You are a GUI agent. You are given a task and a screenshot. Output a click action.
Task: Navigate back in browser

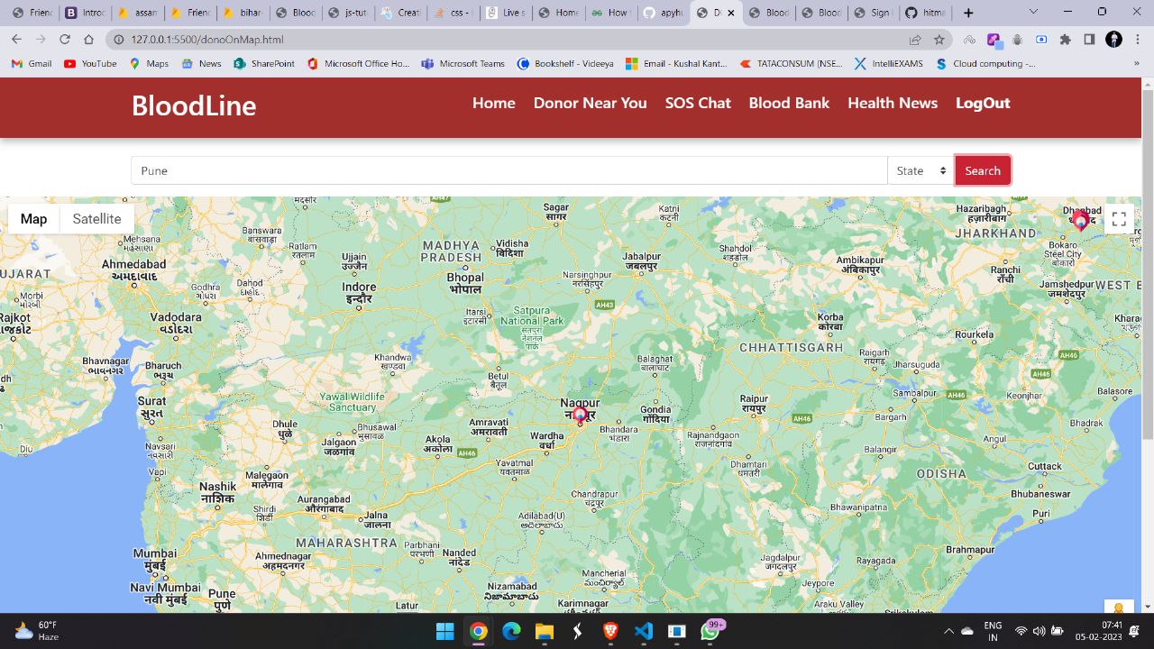click(x=16, y=40)
